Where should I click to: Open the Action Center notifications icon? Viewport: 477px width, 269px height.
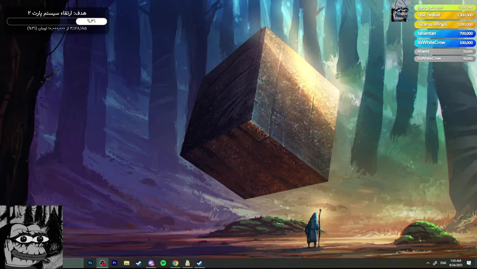(x=469, y=263)
